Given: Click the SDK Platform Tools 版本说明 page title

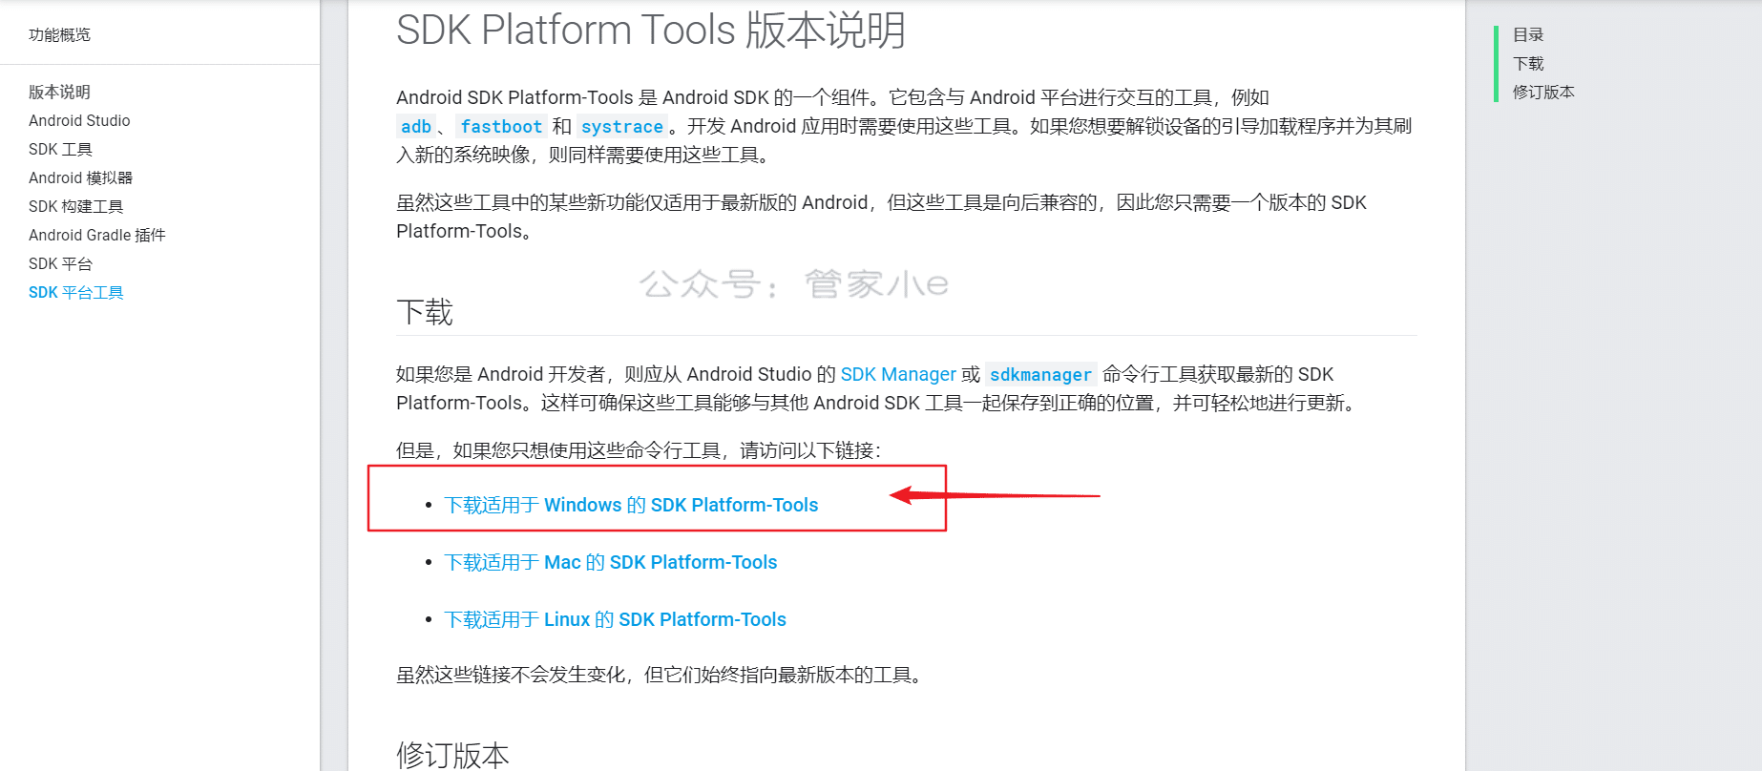Looking at the screenshot, I should tap(651, 30).
